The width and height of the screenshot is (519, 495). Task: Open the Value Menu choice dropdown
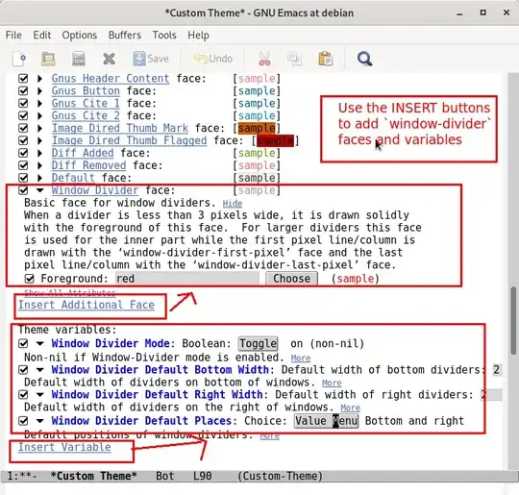click(327, 421)
